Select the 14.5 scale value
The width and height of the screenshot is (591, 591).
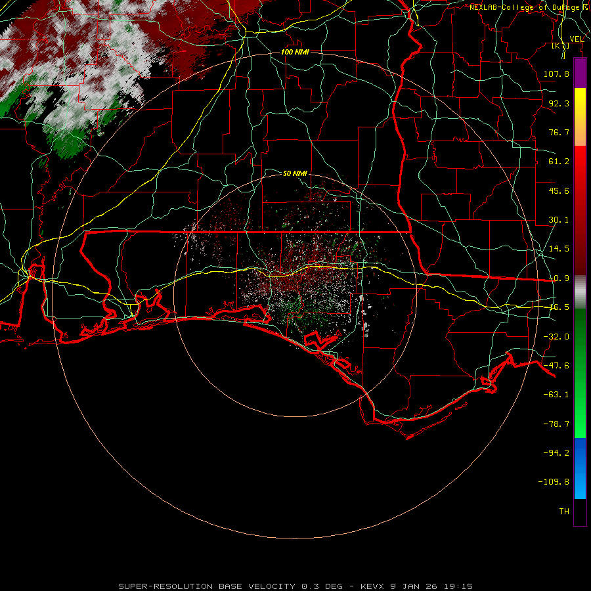click(x=559, y=249)
